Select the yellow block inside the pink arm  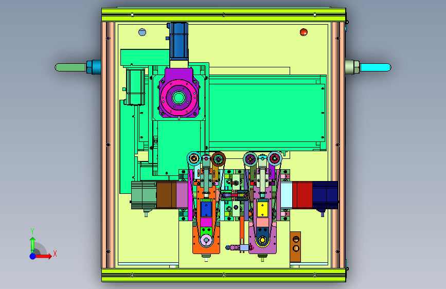262,209
